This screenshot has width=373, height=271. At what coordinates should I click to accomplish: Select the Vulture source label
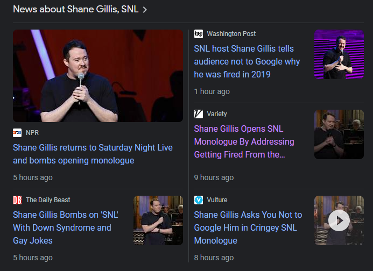217,200
